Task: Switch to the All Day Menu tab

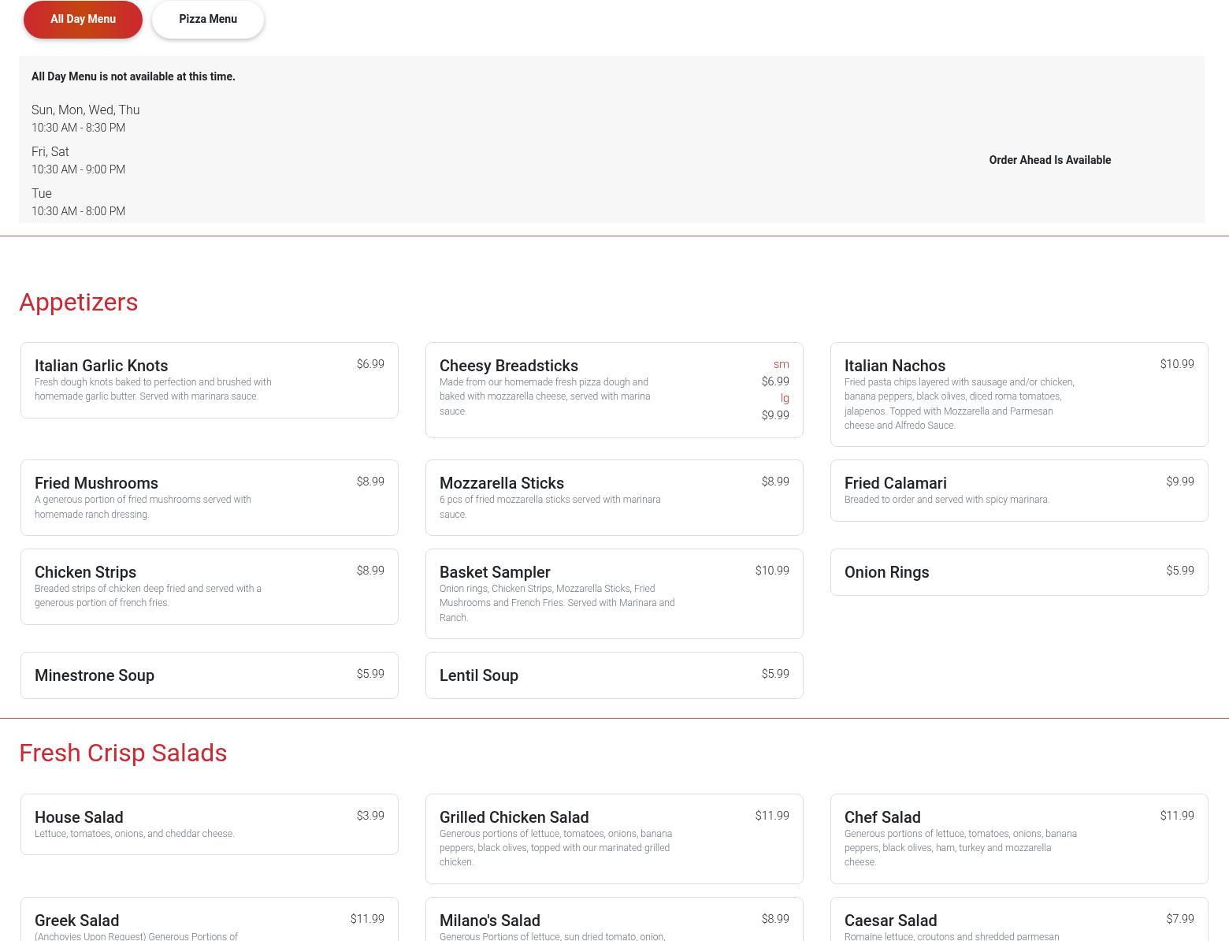Action: pyautogui.click(x=83, y=20)
